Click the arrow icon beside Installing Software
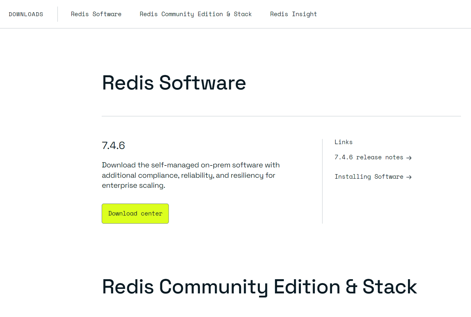Image resolution: width=471 pixels, height=317 pixels. (x=409, y=177)
